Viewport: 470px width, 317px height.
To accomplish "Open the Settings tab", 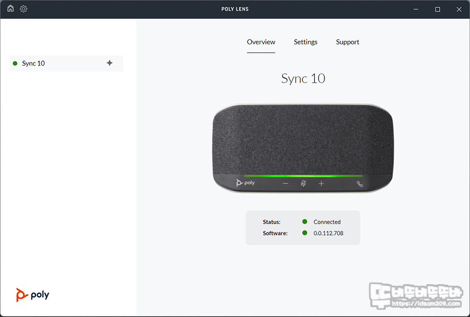I will [x=305, y=42].
